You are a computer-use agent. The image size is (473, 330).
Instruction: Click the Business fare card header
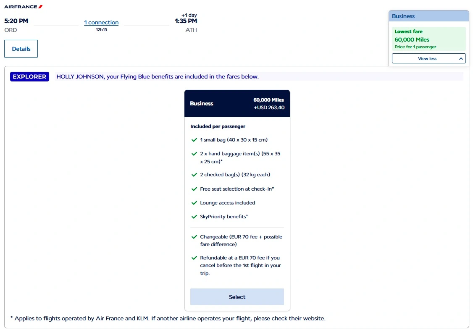tap(237, 104)
